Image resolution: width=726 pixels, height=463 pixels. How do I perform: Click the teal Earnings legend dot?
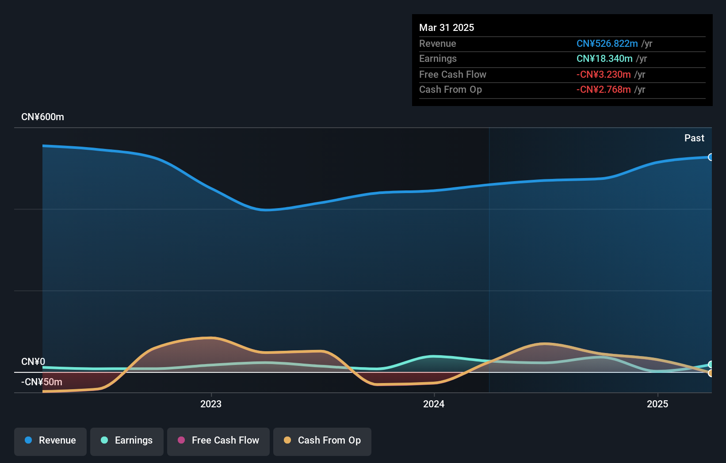click(x=104, y=440)
